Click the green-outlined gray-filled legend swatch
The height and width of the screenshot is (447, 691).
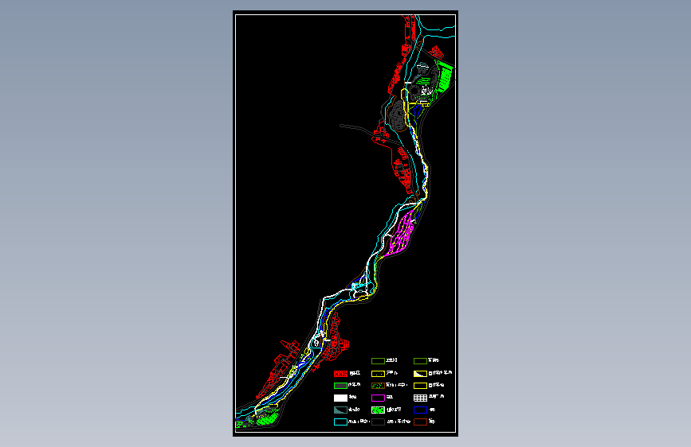(340, 386)
